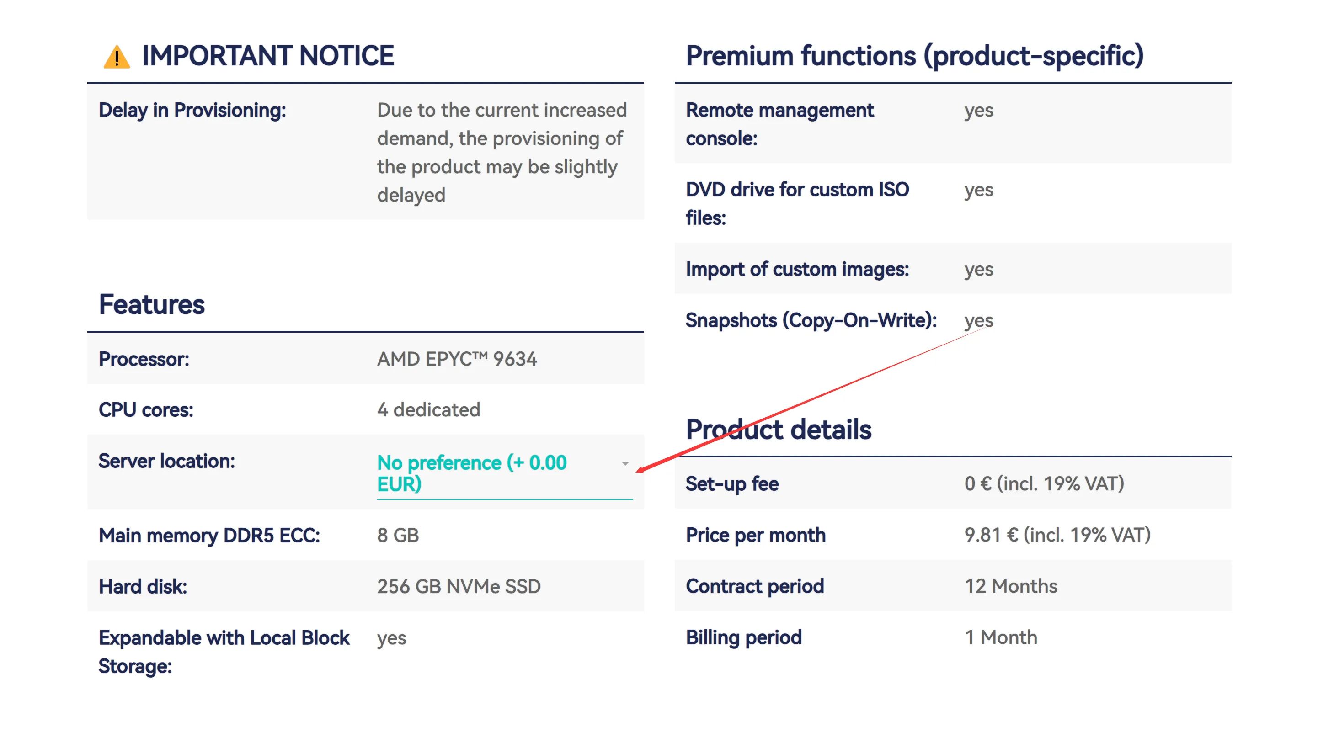Click the Import of custom images label
Viewport: 1318px width, 738px height.
click(x=797, y=269)
